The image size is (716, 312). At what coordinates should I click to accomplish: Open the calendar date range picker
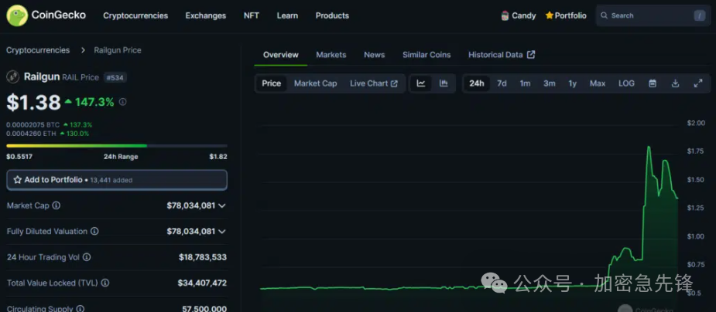[x=653, y=83]
